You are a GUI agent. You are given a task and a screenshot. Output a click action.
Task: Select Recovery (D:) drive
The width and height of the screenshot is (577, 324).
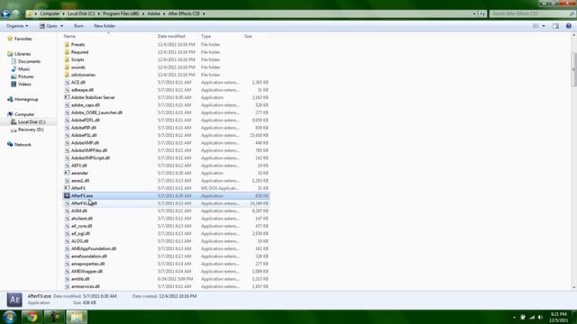point(31,130)
